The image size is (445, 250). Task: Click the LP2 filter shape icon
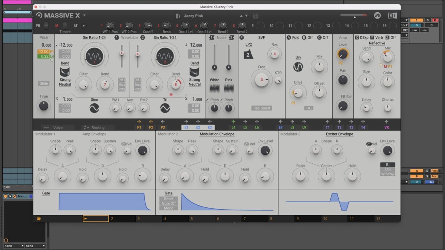pyautogui.click(x=248, y=54)
